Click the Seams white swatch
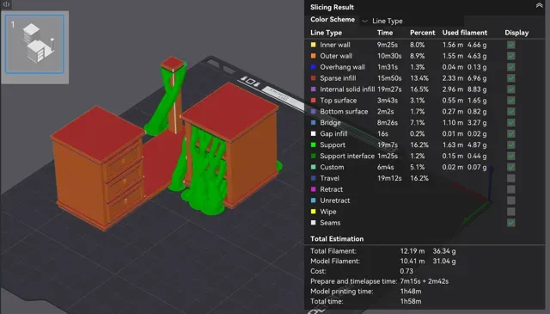Screen dimensions: 550x314 click(x=313, y=223)
